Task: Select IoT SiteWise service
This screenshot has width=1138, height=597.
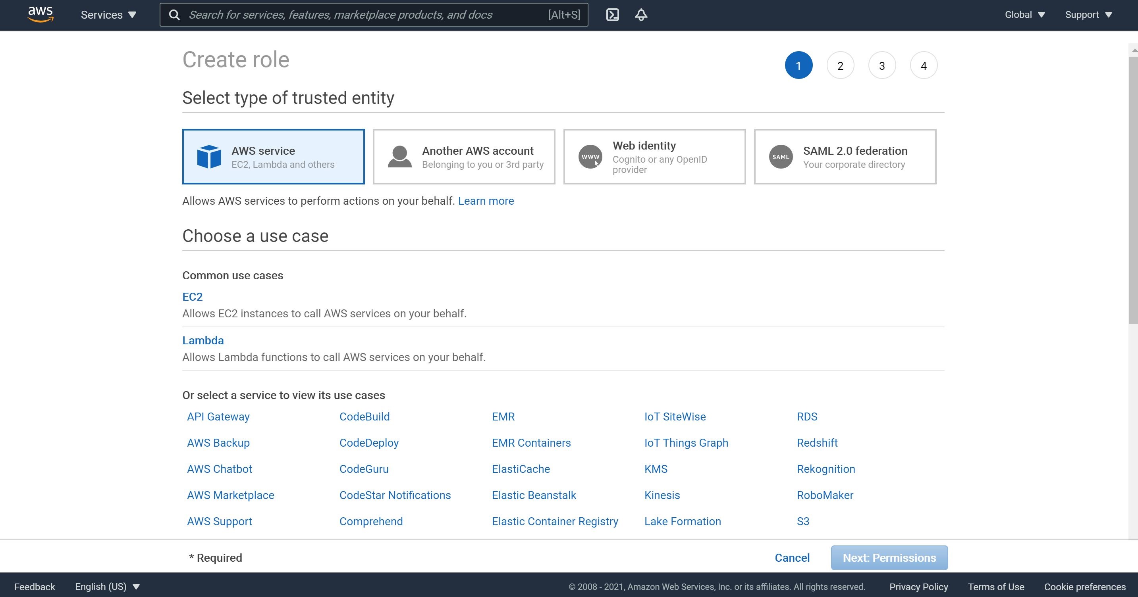Action: [675, 417]
